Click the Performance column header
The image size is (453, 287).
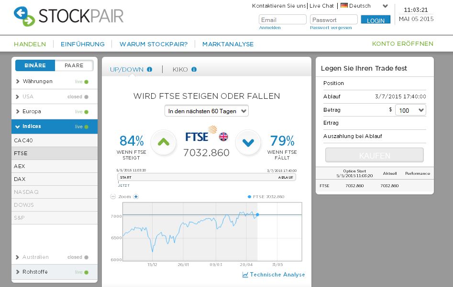pyautogui.click(x=418, y=173)
